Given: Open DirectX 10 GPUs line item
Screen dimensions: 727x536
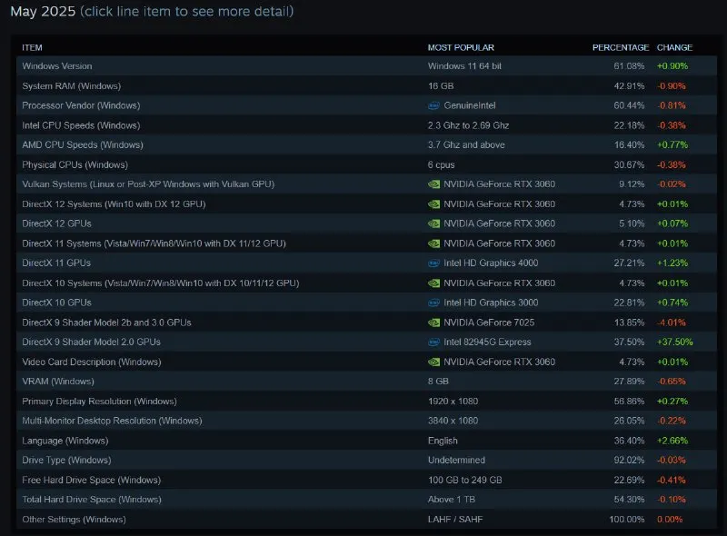Looking at the screenshot, I should pos(366,303).
